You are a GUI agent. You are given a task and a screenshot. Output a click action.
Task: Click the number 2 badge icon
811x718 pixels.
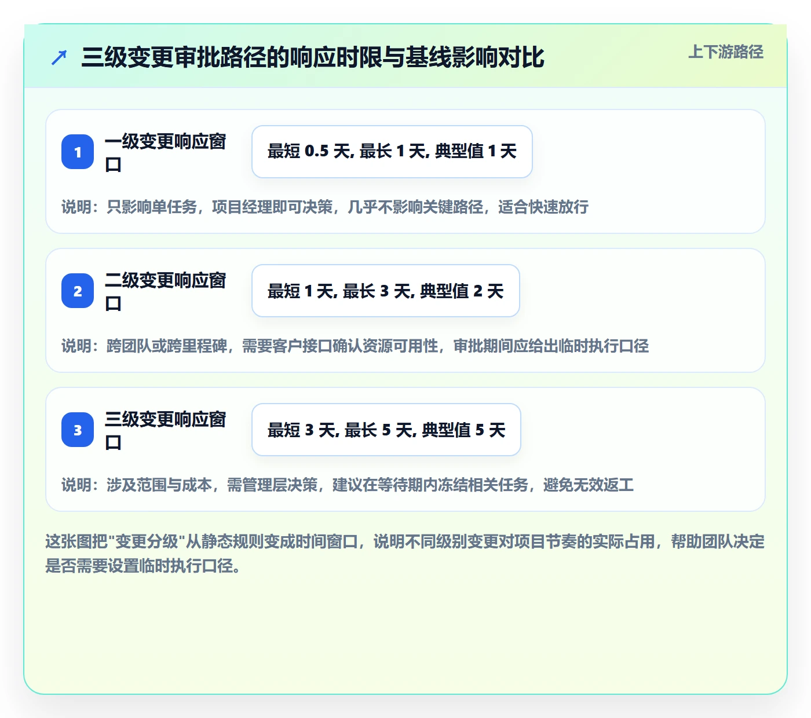78,291
